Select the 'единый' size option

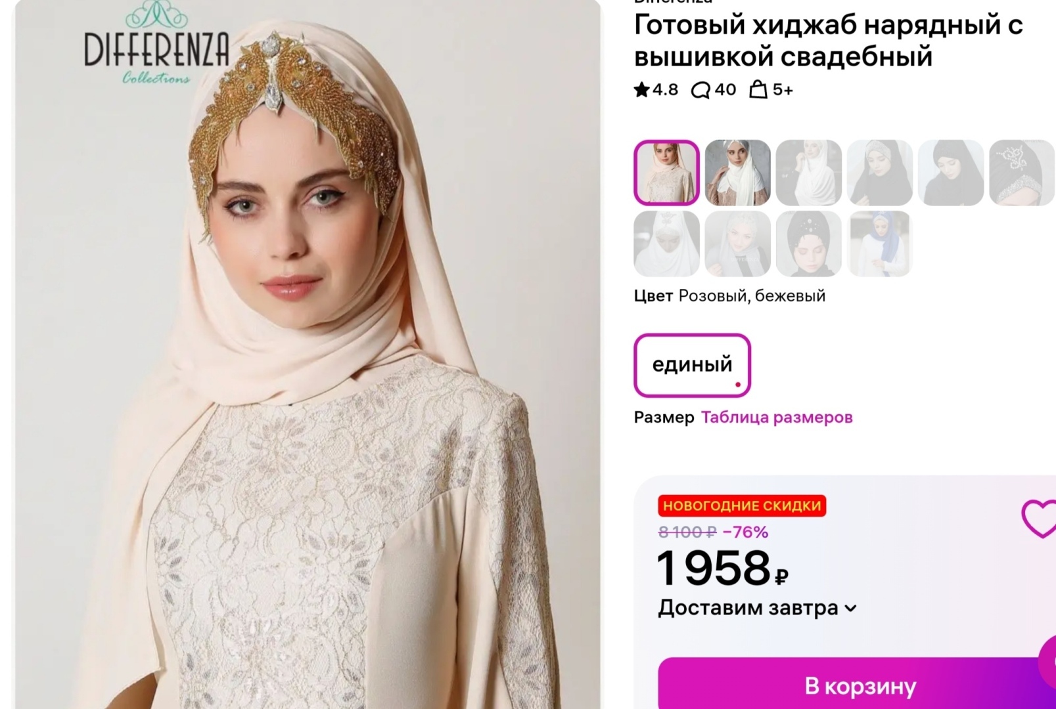(692, 365)
